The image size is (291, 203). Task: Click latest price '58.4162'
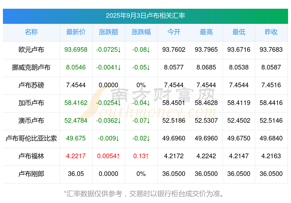pos(76,103)
